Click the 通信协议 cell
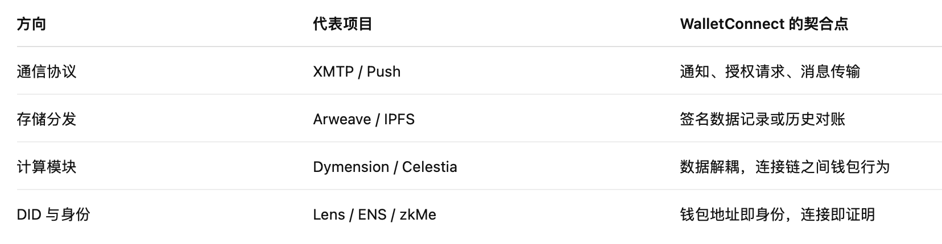Screen dimensions: 942x244 pyautogui.click(x=47, y=71)
